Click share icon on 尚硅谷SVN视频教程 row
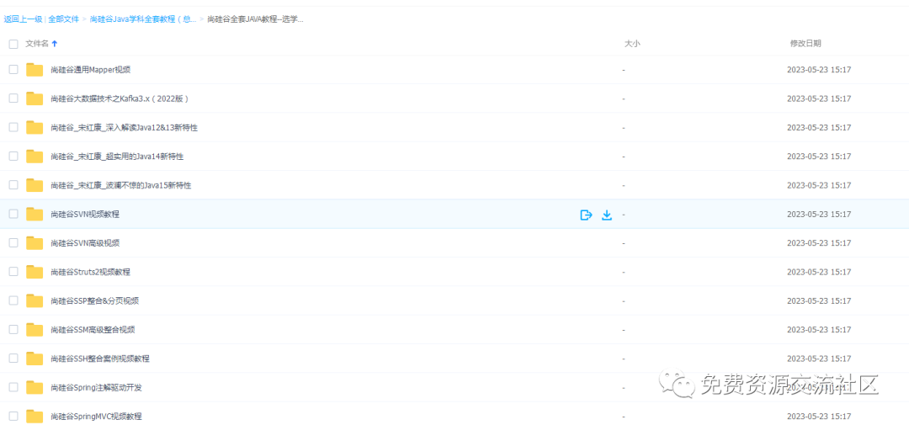The image size is (909, 425). pos(586,215)
